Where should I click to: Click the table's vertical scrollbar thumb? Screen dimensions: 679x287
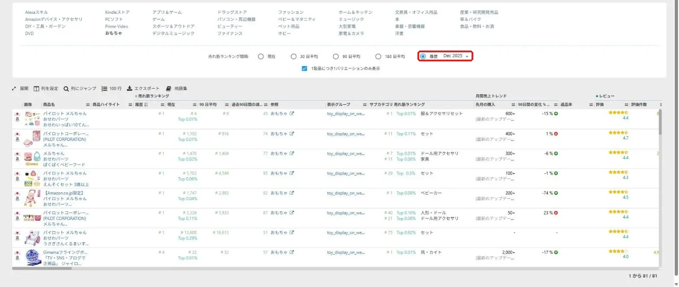pos(660,121)
